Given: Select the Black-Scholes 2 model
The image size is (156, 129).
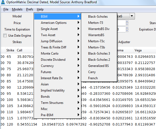Looking at the screenshot, I should (x=99, y=60).
